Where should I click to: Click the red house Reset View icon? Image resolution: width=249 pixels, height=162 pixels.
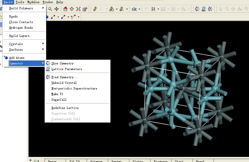pos(65,9)
